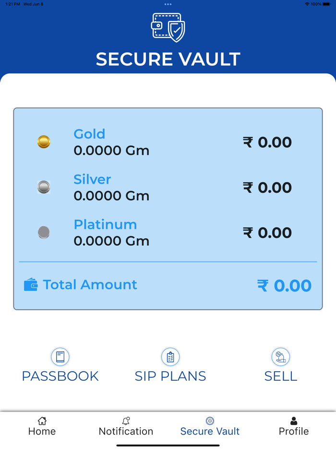Screen dimensions: 336x449
Task: Click the silver coin icon
Action: 44,187
